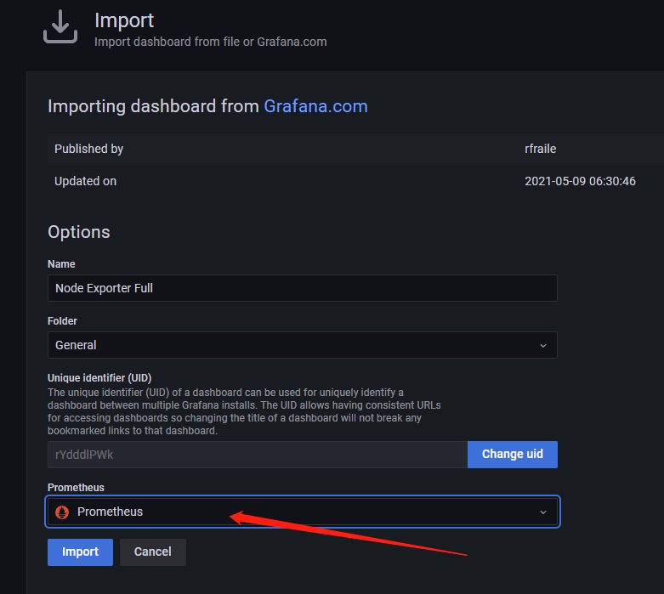Click the Unique identifier (UID) label
664x594 pixels.
tap(99, 377)
